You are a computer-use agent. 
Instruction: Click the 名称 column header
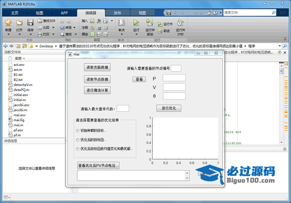[18, 58]
